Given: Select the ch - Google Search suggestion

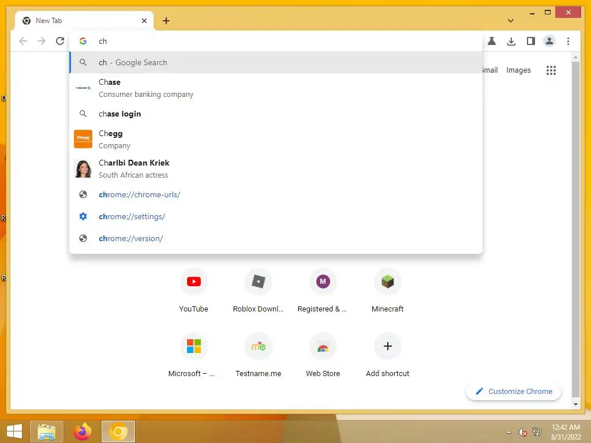Looking at the screenshot, I should [x=276, y=62].
